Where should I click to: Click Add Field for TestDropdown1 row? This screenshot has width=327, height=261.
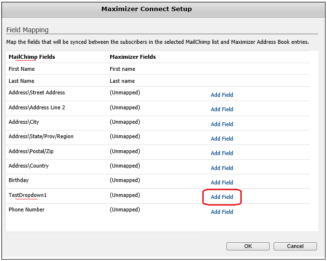(x=222, y=197)
